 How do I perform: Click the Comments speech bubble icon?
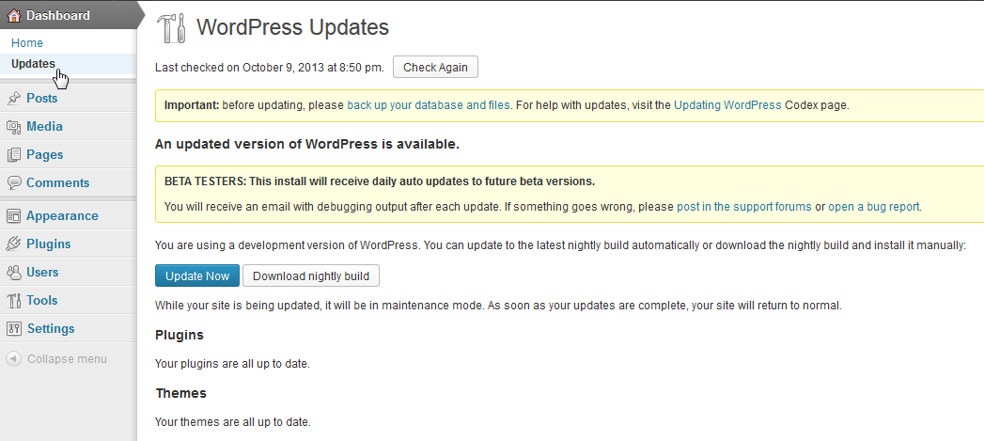[14, 183]
